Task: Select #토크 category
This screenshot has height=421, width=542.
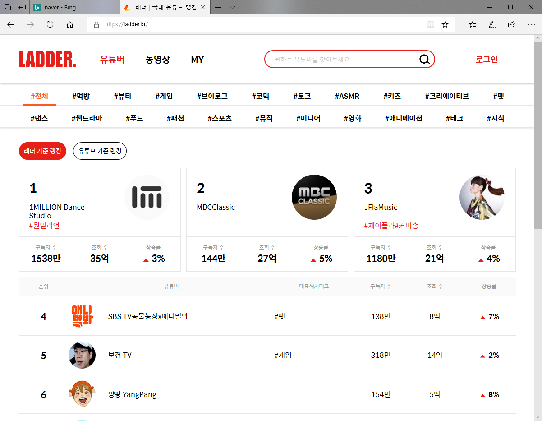Action: pyautogui.click(x=302, y=96)
